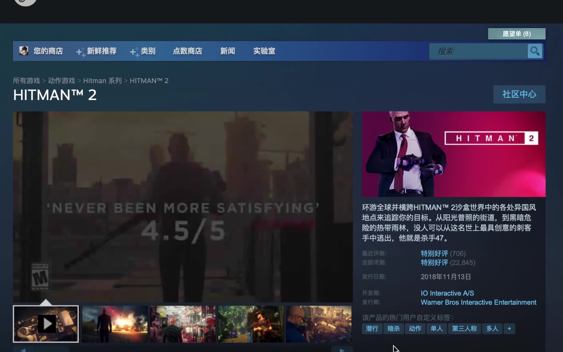Select the crowded market screenshot thumbnail
Viewport: 563px width, 352px height.
(183, 324)
